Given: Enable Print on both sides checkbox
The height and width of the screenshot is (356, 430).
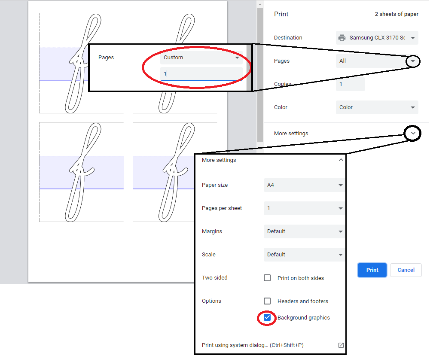Looking at the screenshot, I should coord(267,278).
